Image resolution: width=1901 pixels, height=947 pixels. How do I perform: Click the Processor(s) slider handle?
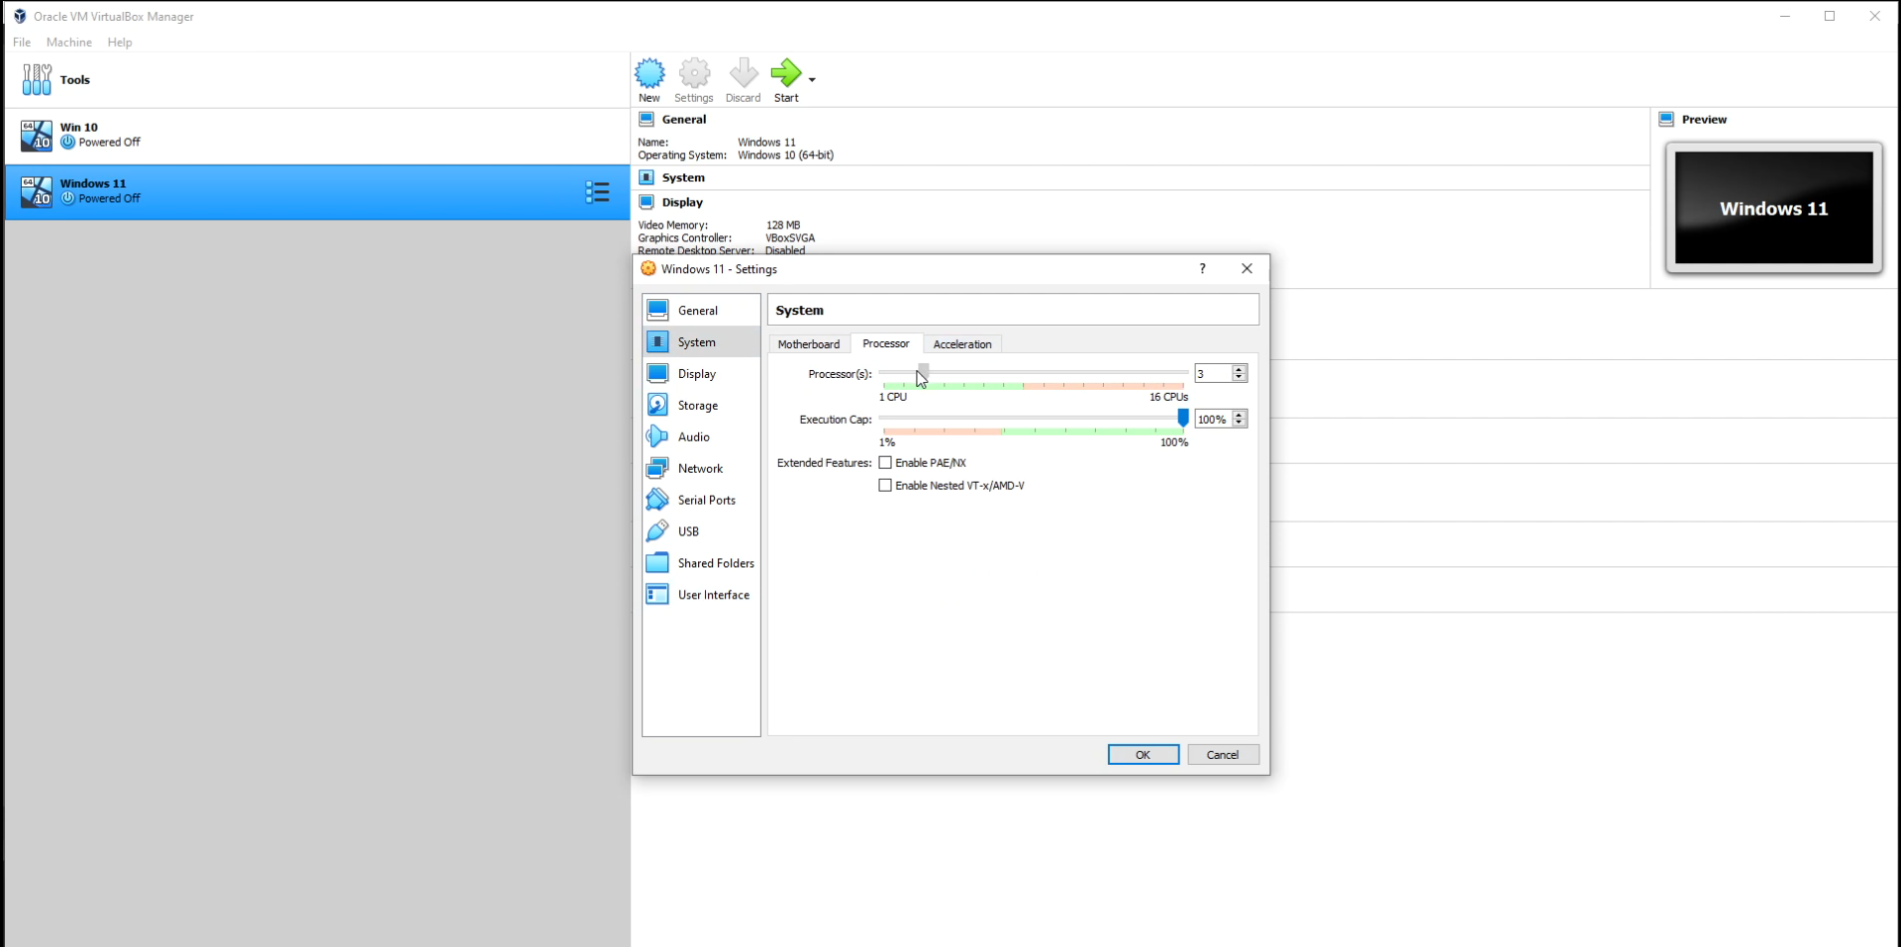923,371
